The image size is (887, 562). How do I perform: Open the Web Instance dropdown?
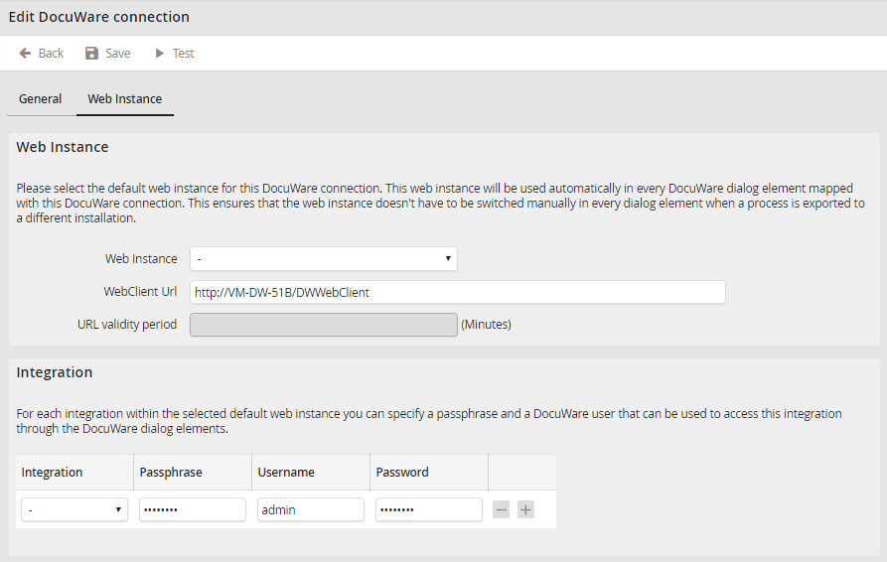tap(324, 259)
